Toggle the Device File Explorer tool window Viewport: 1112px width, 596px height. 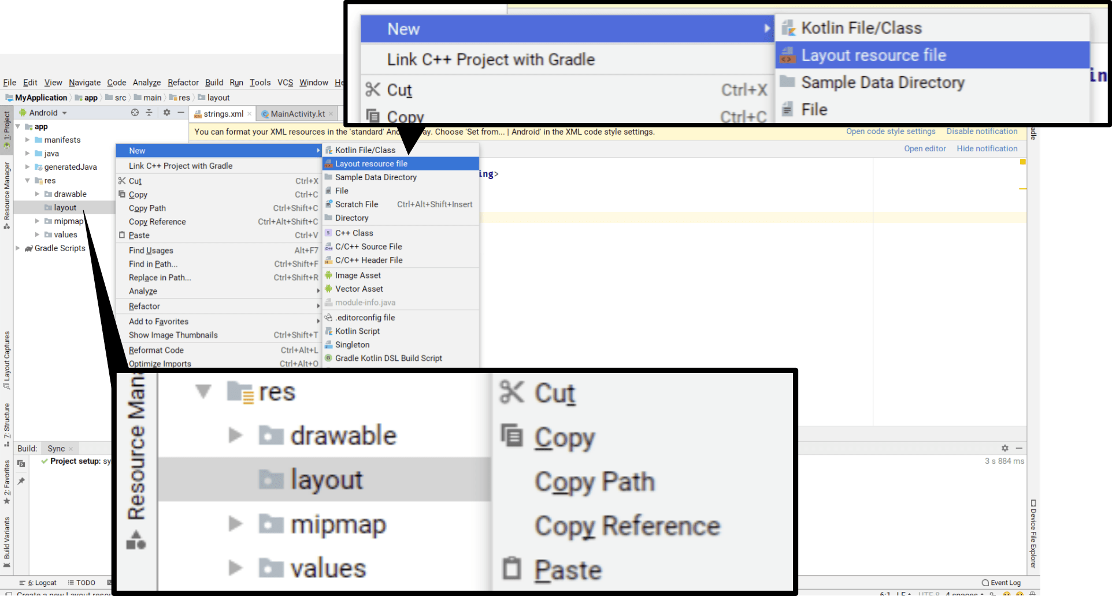1033,534
